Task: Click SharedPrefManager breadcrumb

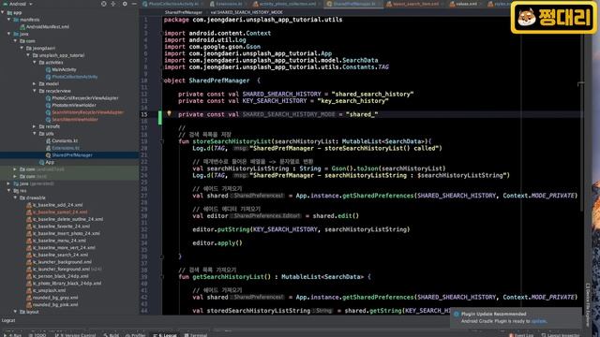Action: (184, 12)
